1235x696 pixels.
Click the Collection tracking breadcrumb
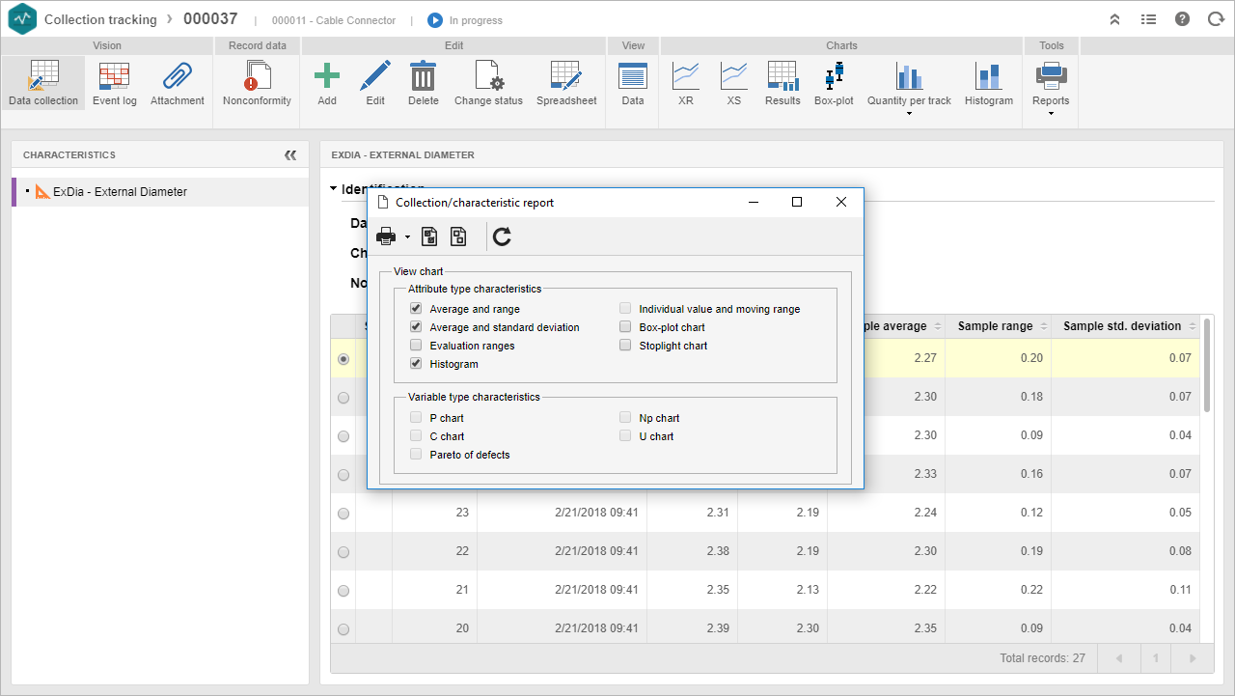pyautogui.click(x=100, y=19)
